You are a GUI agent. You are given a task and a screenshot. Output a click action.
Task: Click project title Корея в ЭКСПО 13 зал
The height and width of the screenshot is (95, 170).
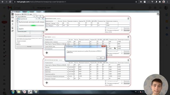point(23,14)
